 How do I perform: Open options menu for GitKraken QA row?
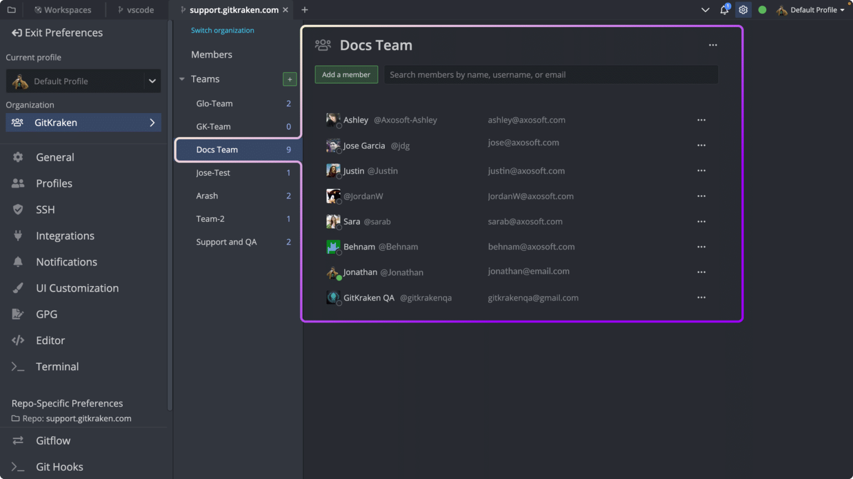coord(701,298)
